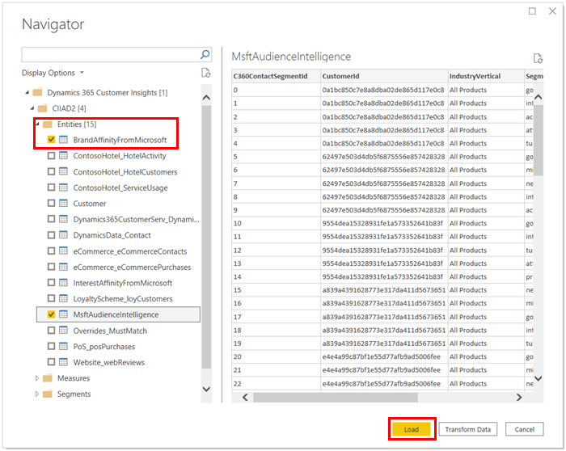566x451 pixels.
Task: Click the Load button
Action: pos(412,429)
